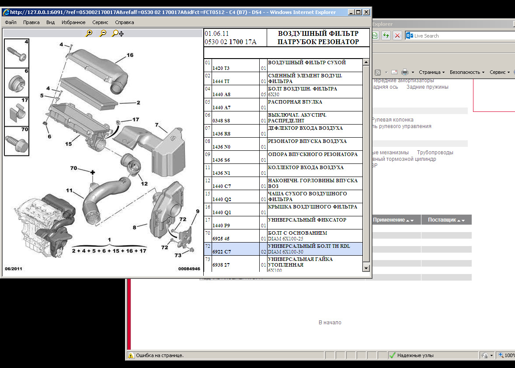This screenshot has height=368, width=515.
Task: Click the RSS feeds icon
Action: coord(378,72)
